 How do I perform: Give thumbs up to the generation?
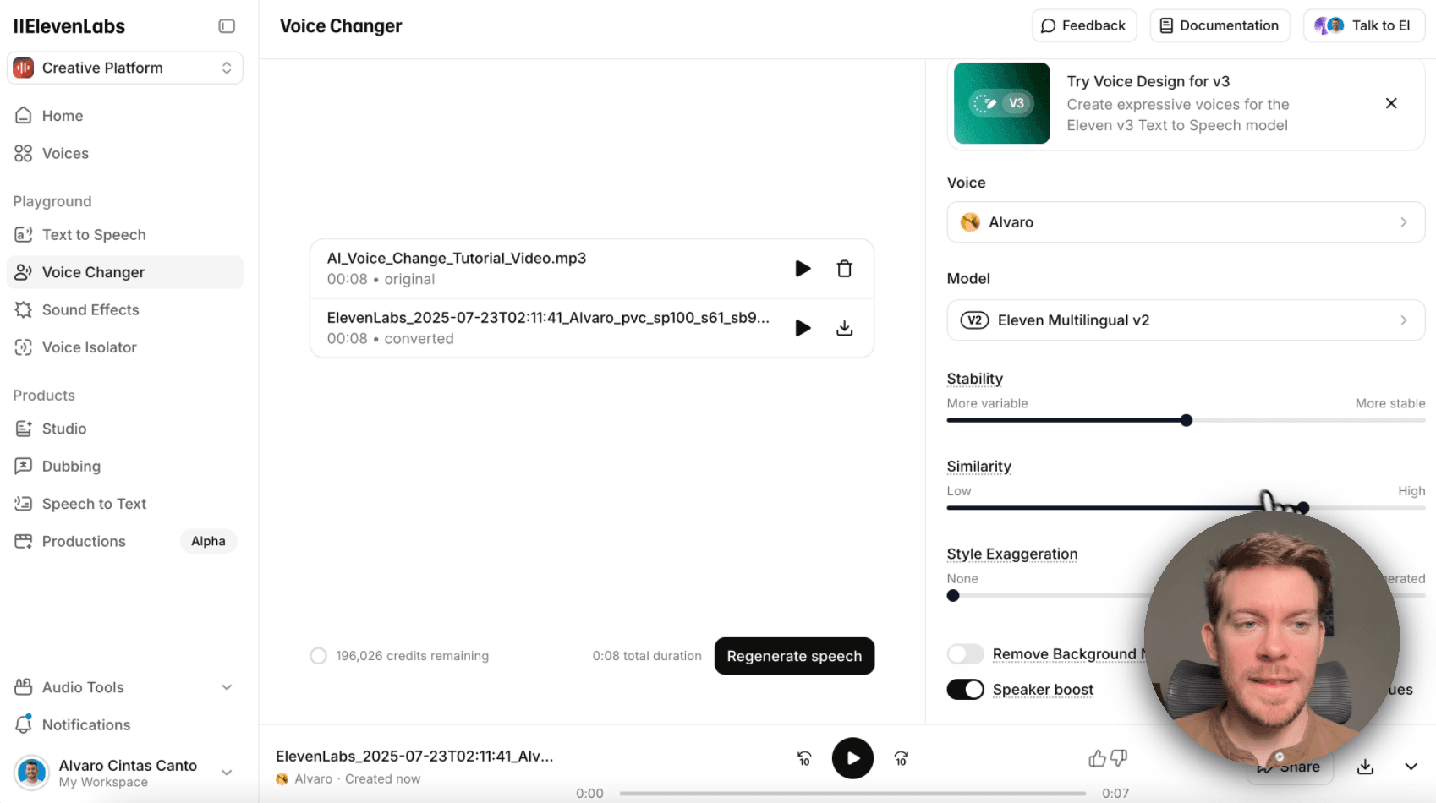[1097, 759]
